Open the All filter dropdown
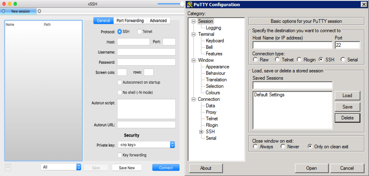Viewport: 369px width, 176px height. click(61, 167)
